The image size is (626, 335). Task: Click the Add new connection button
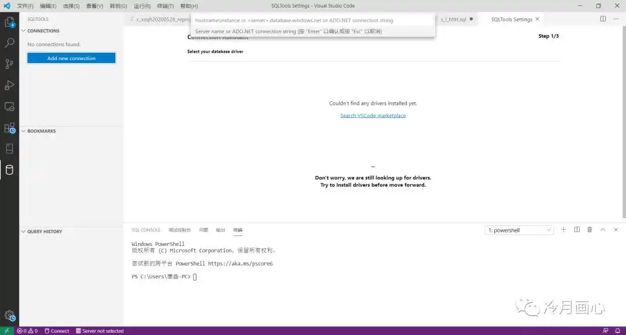coord(71,58)
